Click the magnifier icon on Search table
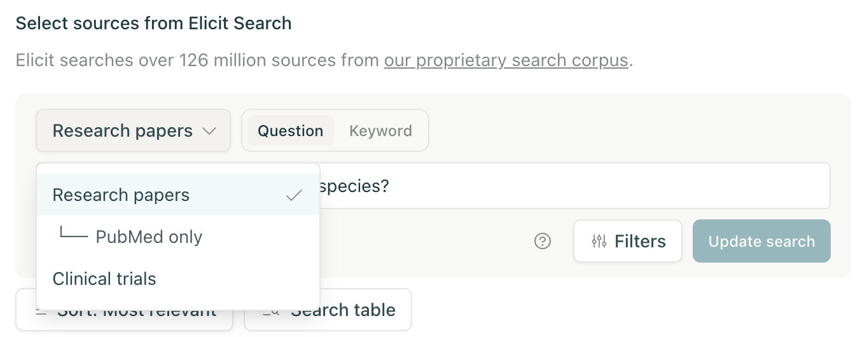 coord(271,311)
